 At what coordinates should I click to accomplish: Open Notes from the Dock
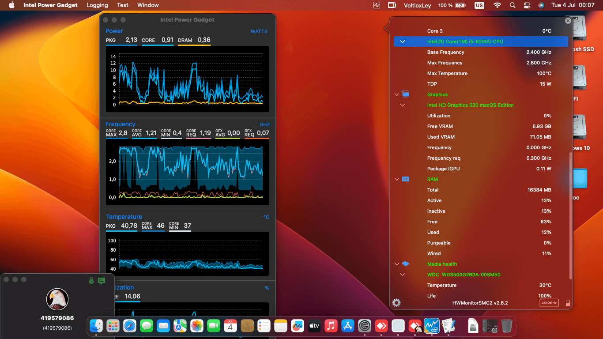point(281,326)
